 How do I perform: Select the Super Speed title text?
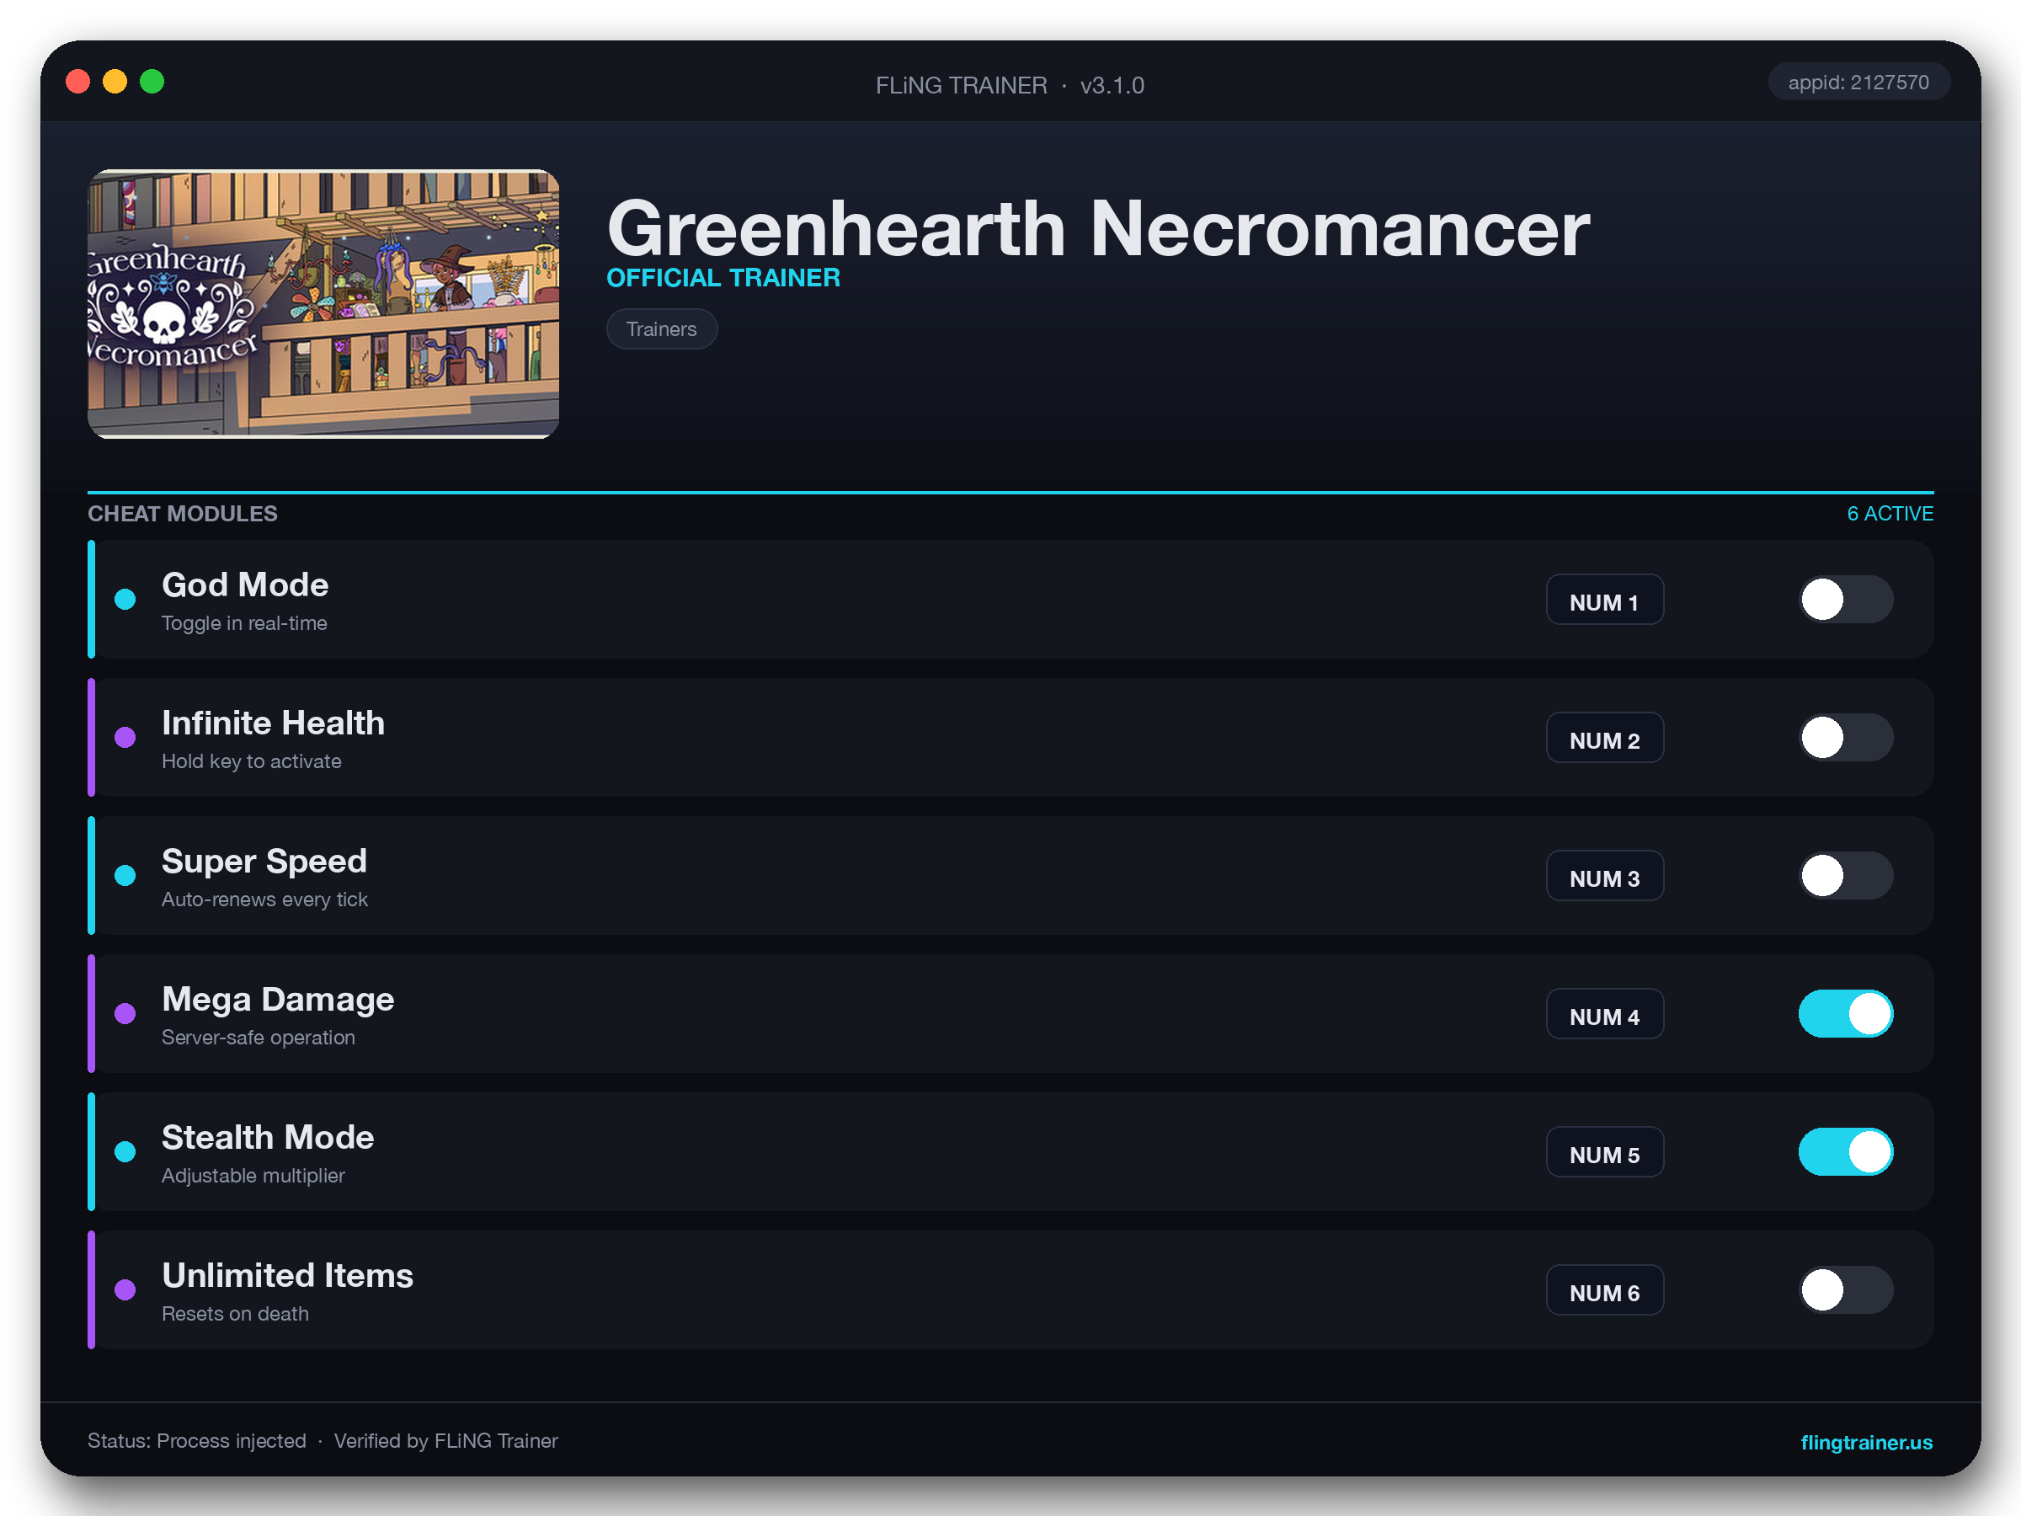coord(264,861)
